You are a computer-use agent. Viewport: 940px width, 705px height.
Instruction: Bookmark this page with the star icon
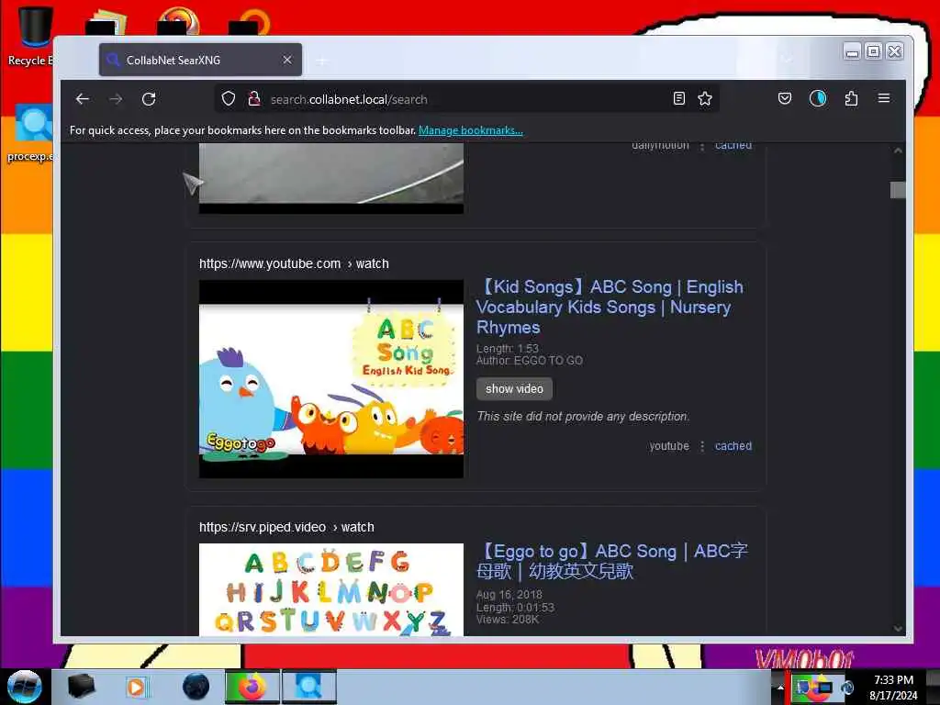click(x=705, y=98)
